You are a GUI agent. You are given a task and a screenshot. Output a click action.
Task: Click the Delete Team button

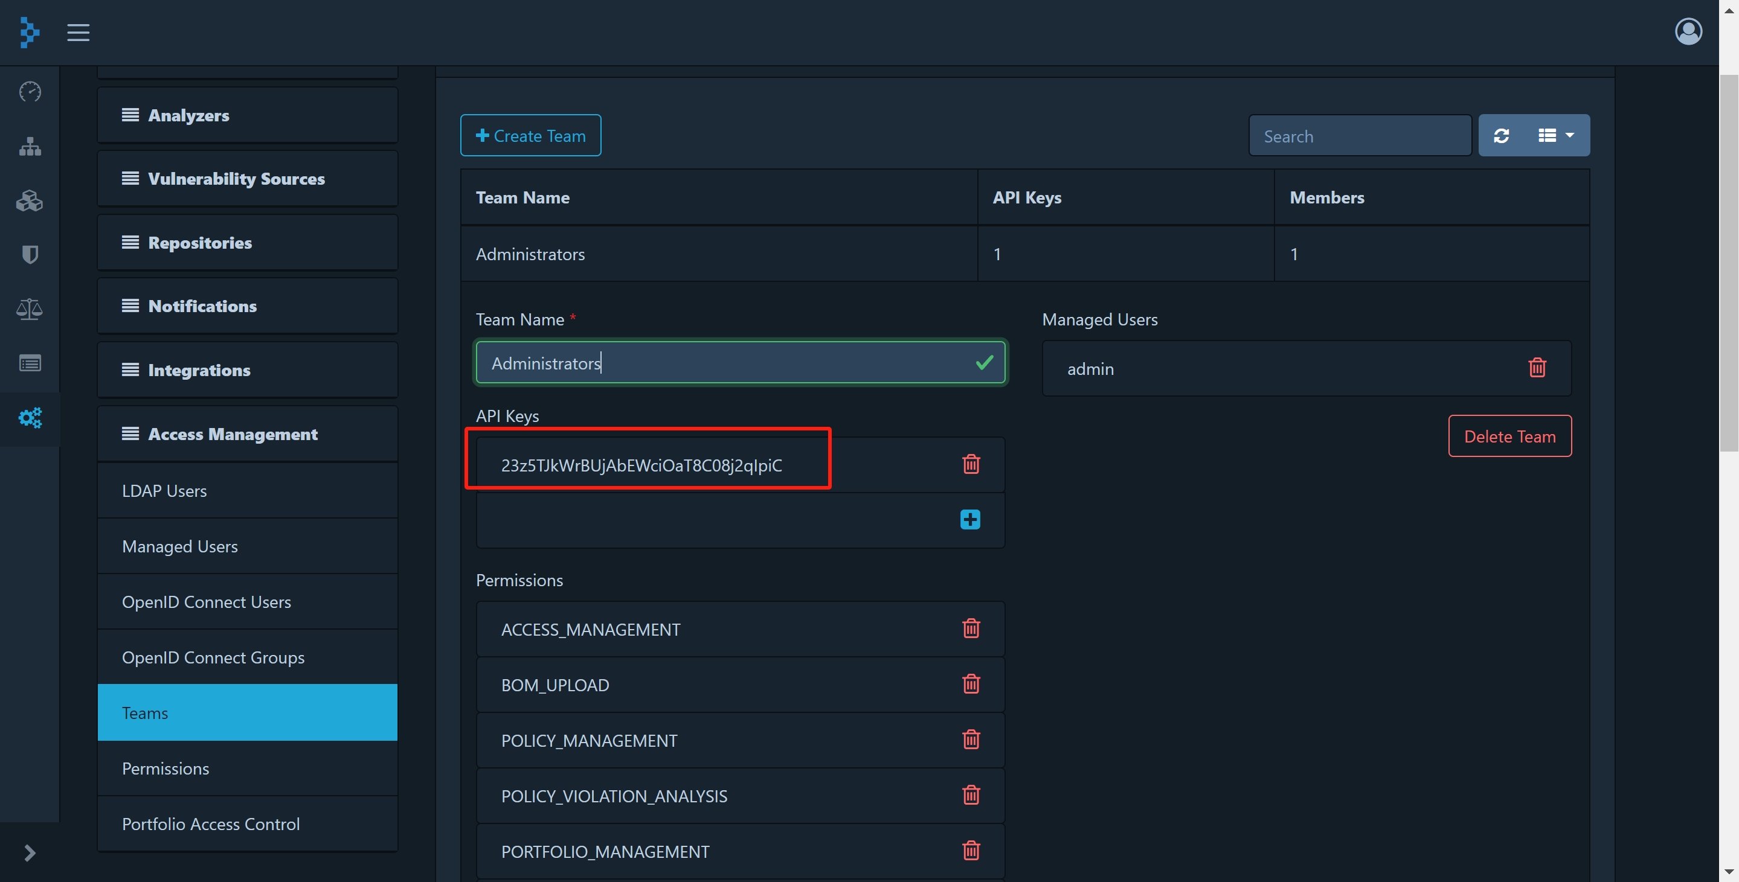[1509, 436]
